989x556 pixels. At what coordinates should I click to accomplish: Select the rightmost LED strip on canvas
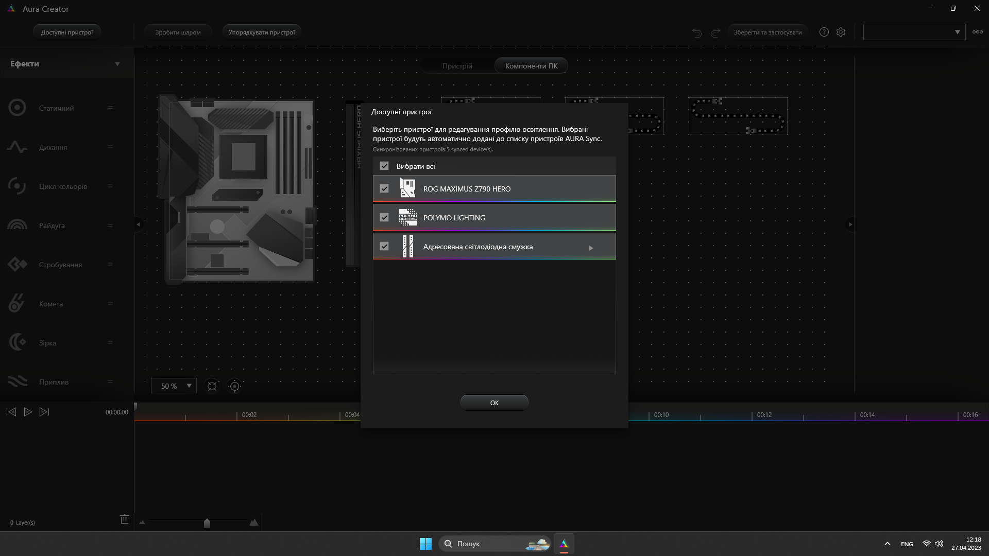pos(738,116)
